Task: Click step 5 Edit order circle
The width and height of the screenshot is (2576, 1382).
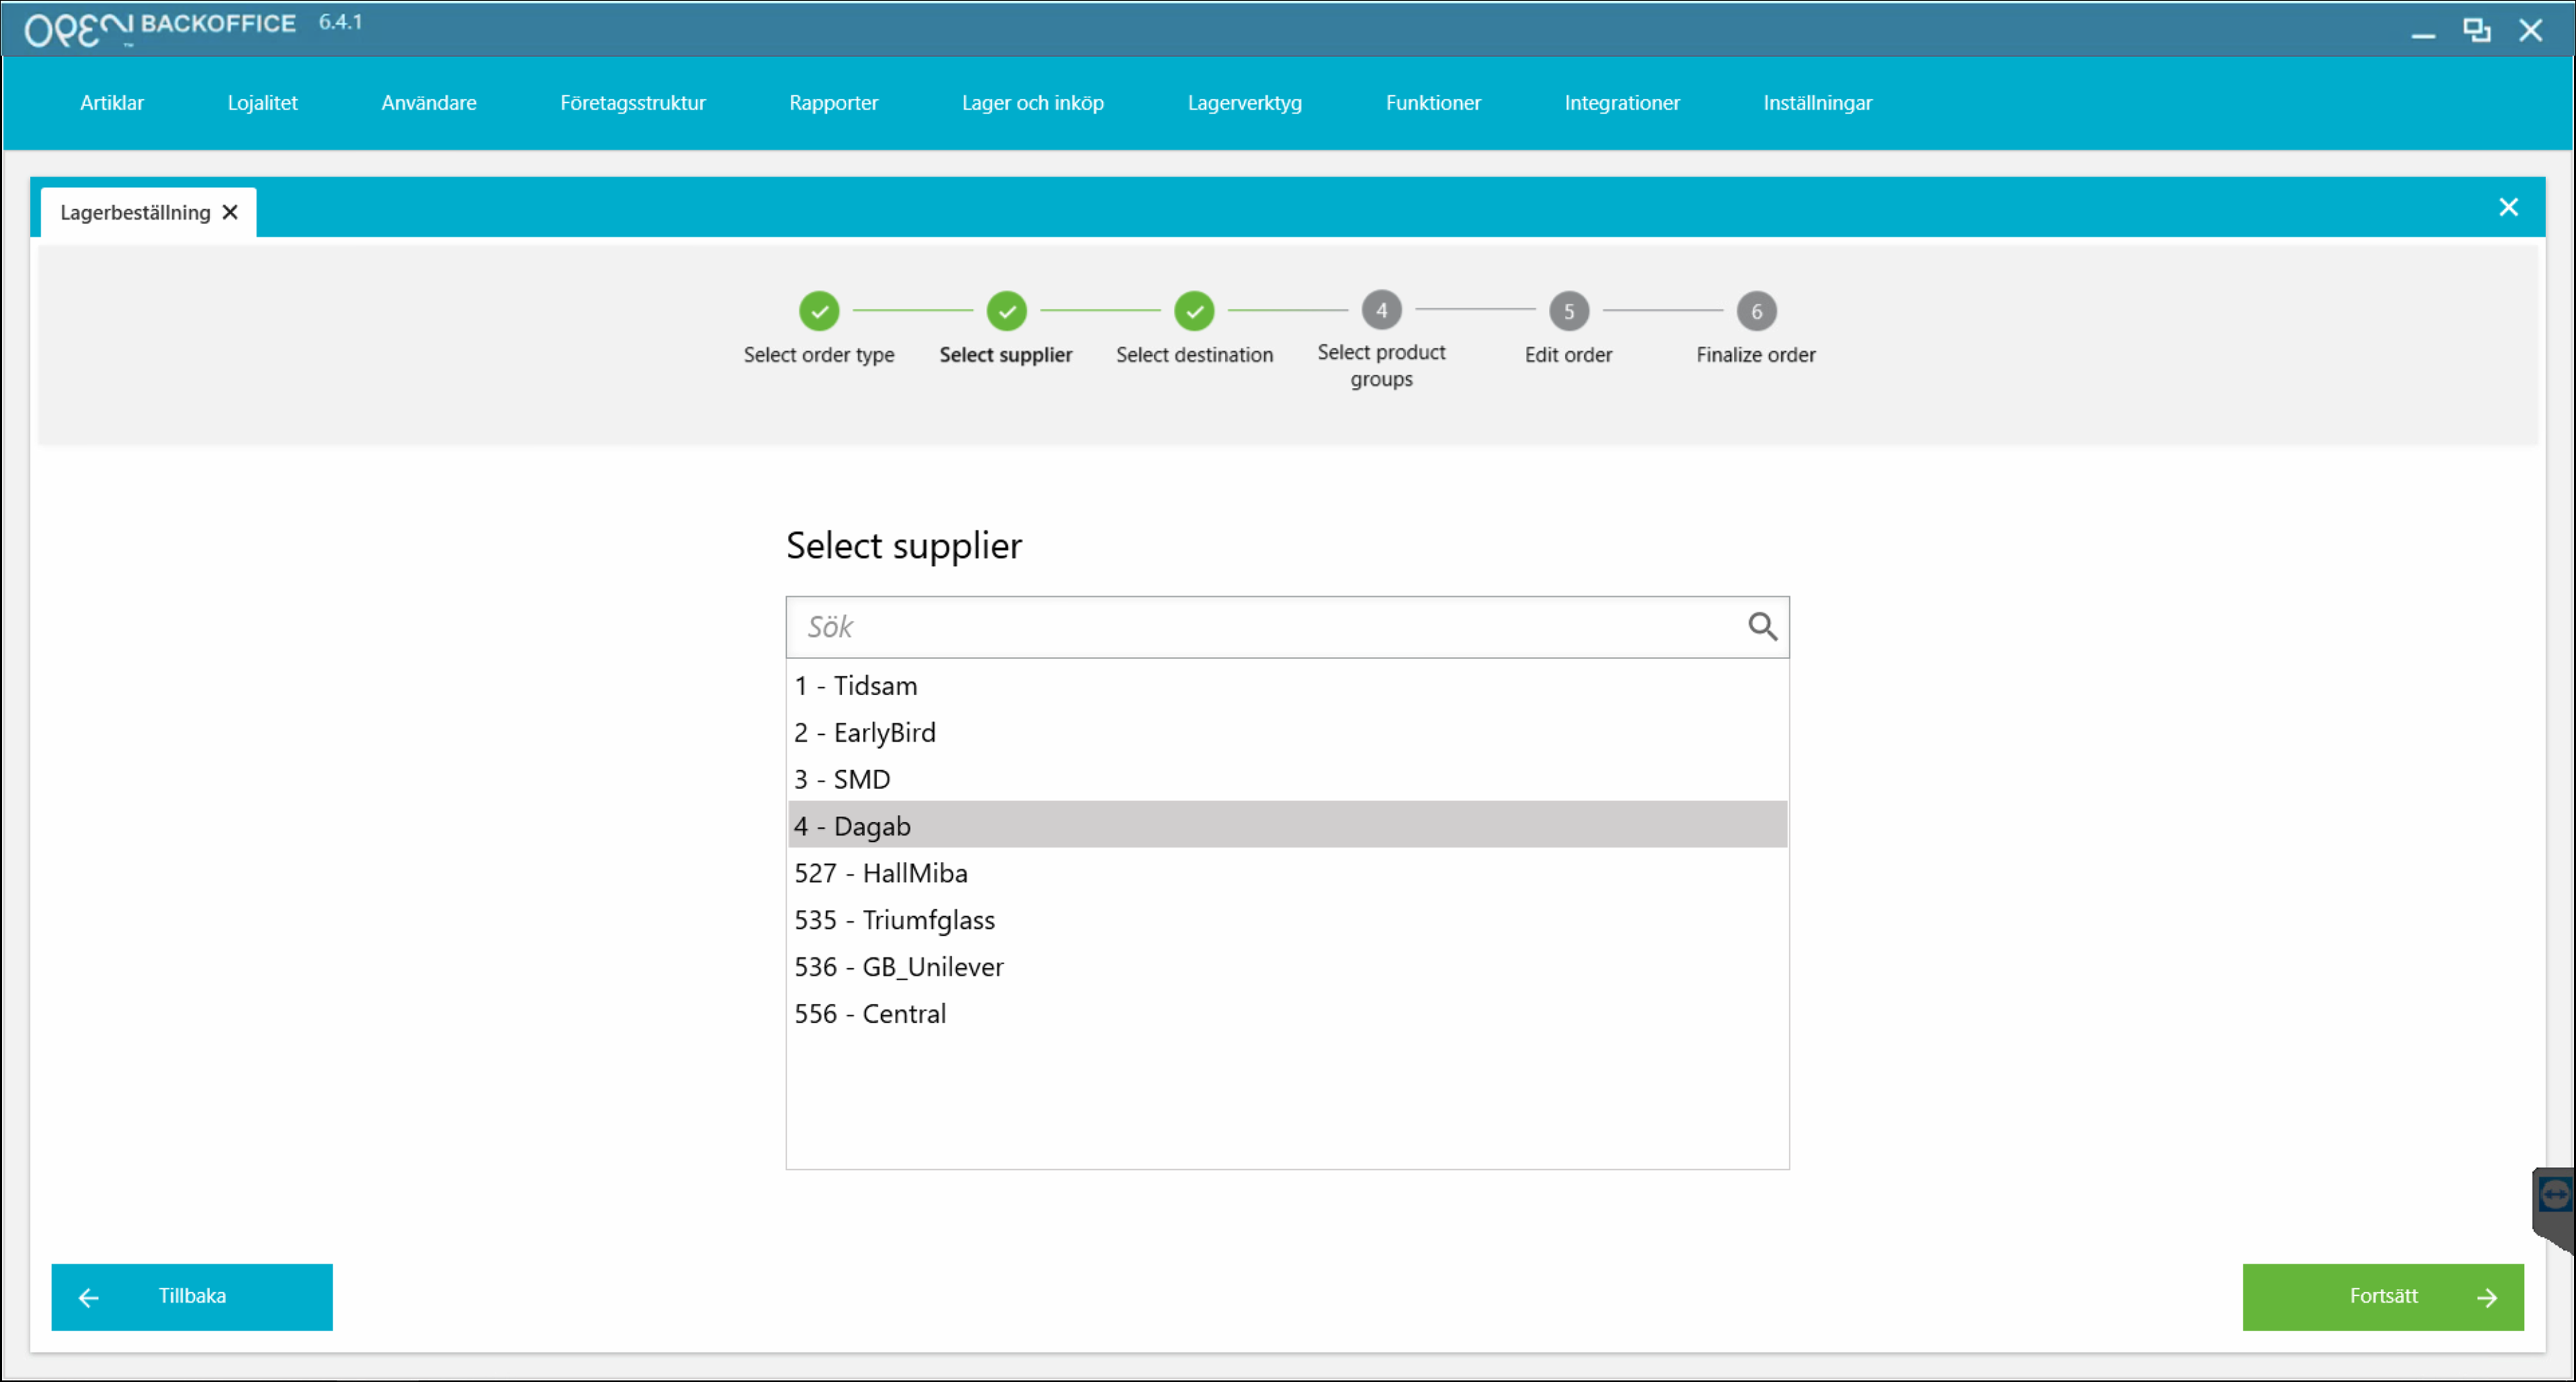Action: point(1568,311)
